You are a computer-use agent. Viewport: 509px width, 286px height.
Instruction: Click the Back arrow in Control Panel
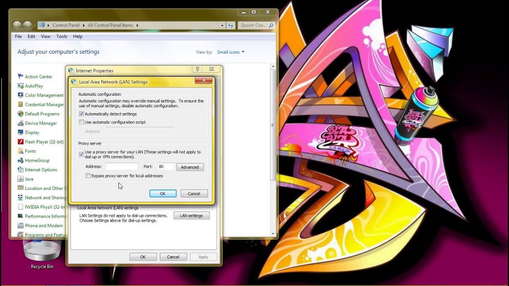17,25
